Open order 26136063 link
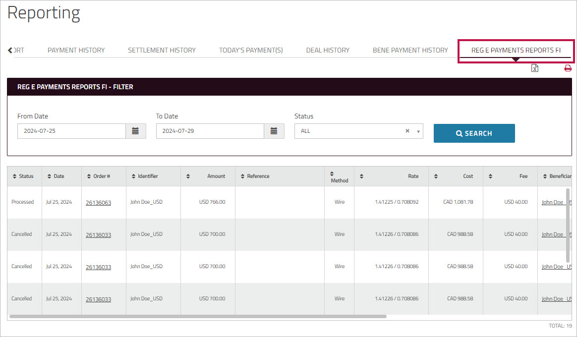Viewport: 577px width, 337px height. click(x=98, y=203)
